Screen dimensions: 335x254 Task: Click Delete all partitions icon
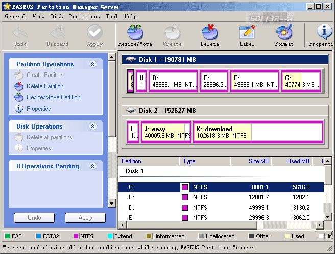pyautogui.click(x=19, y=137)
